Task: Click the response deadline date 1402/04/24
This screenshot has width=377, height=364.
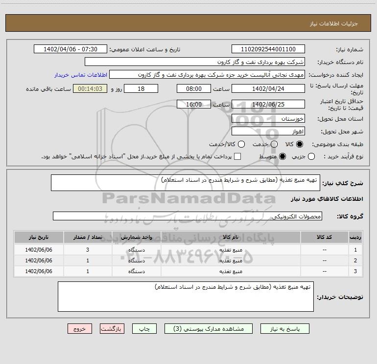Action: tap(268, 88)
